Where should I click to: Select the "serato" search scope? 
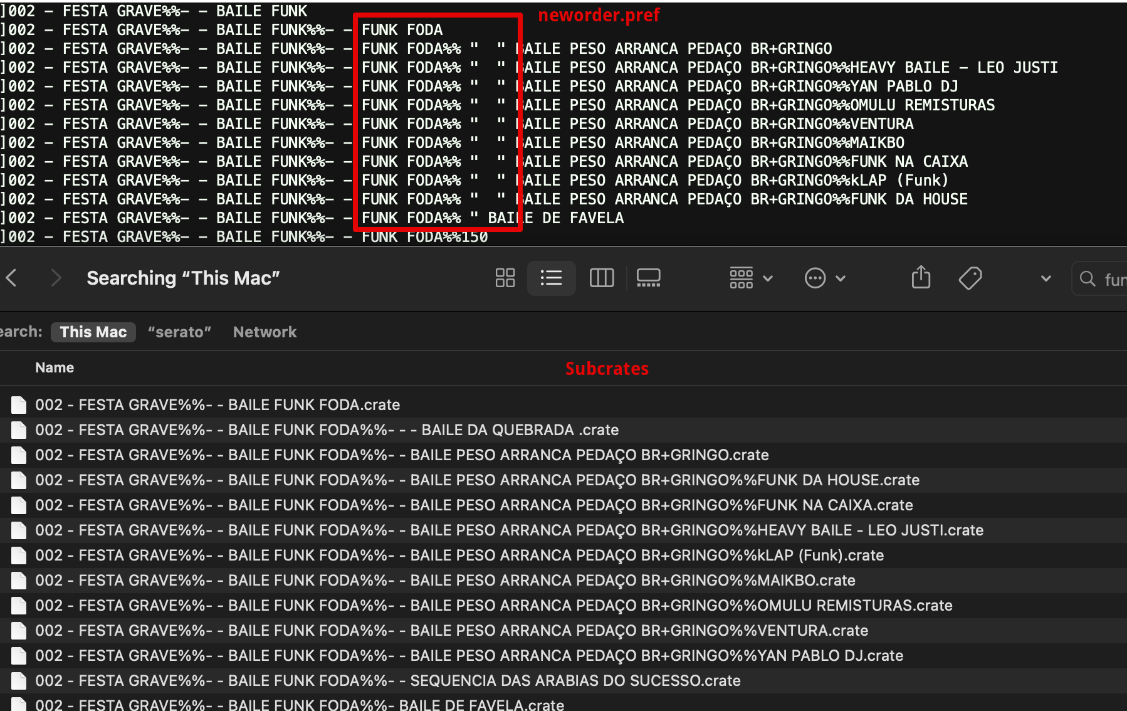click(x=179, y=332)
